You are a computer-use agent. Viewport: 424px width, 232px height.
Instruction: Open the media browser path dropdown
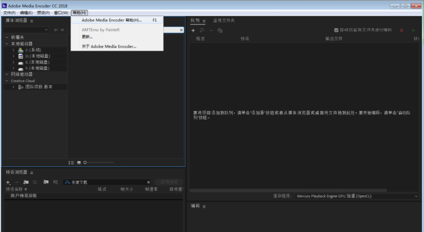click(x=26, y=30)
